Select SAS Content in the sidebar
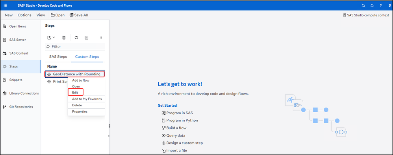Viewport: 393px width, 155px height. 20,53
